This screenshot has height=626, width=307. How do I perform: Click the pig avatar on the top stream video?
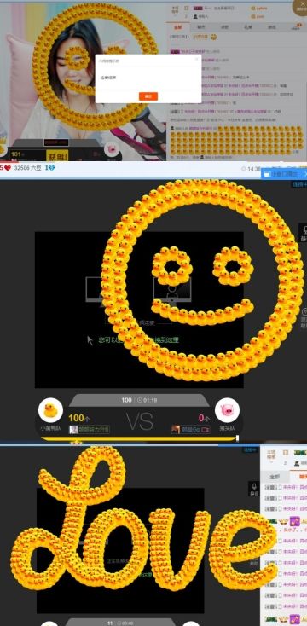pyautogui.click(x=113, y=149)
